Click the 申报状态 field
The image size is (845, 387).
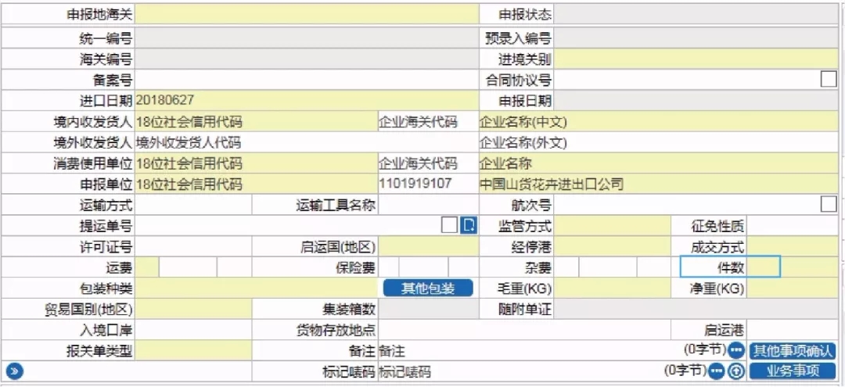coord(697,14)
